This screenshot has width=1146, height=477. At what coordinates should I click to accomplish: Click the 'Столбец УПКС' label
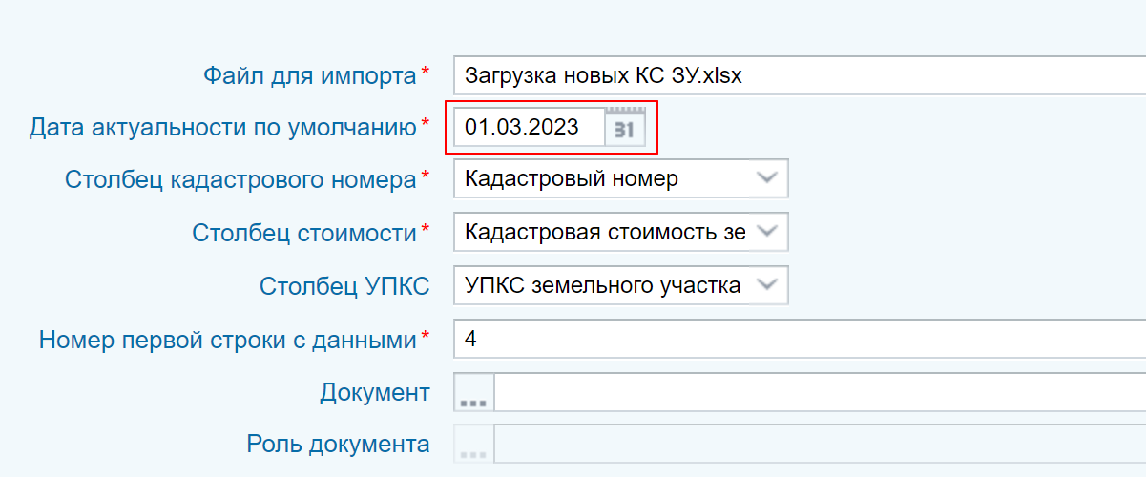pos(344,286)
